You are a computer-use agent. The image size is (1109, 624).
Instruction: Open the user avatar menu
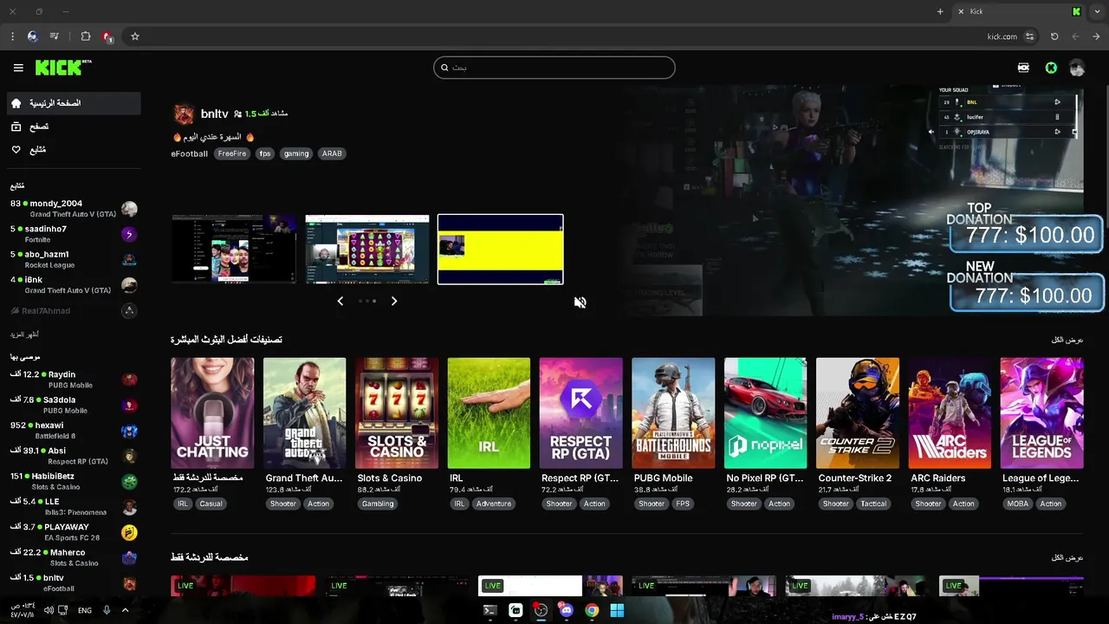pos(1077,68)
